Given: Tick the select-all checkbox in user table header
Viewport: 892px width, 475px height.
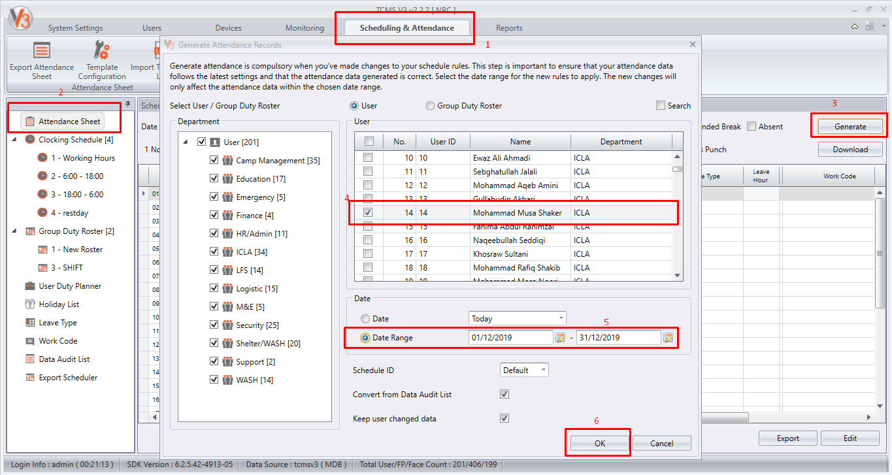Looking at the screenshot, I should click(369, 141).
